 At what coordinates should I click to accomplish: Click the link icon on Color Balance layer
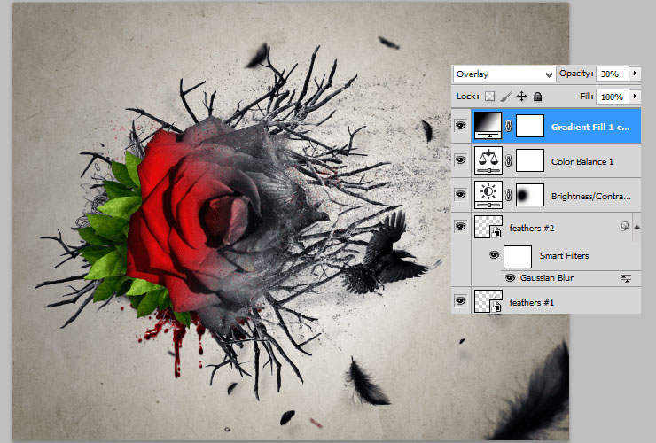click(x=508, y=160)
